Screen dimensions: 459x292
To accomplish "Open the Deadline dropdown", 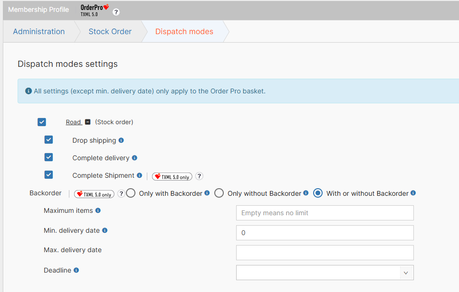I will coord(325,273).
